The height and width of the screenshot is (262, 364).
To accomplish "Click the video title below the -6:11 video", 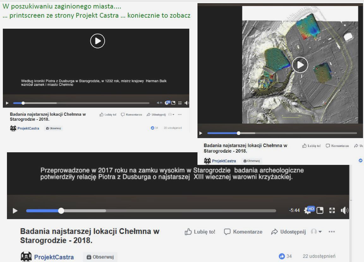I will 48,117.
